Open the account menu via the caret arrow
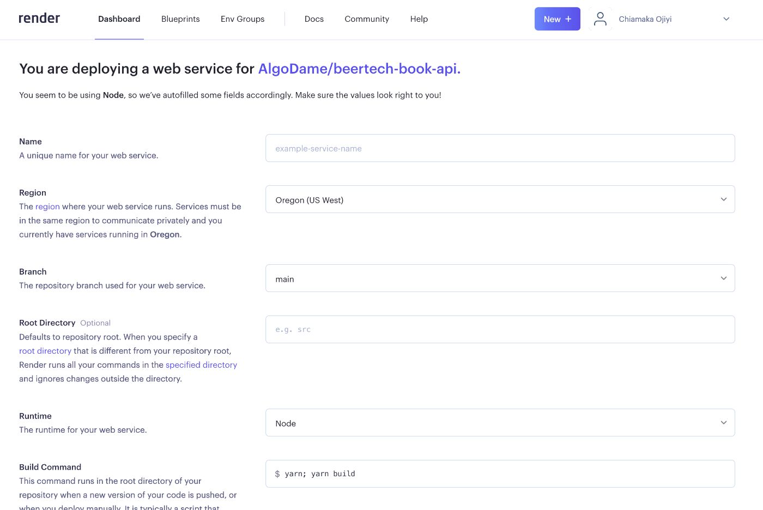The image size is (763, 510). click(726, 19)
